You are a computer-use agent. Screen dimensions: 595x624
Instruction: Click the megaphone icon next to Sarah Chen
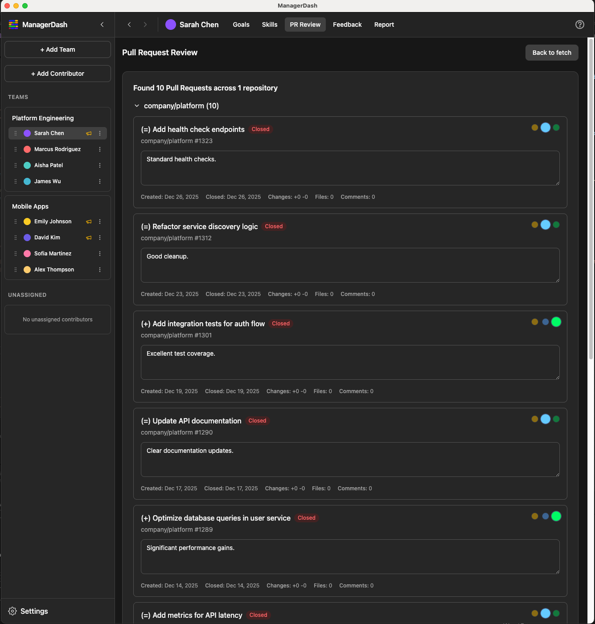[x=88, y=133]
